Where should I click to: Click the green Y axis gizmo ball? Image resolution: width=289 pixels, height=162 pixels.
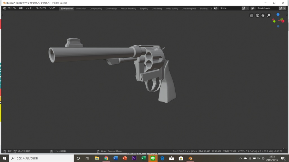(282, 19)
